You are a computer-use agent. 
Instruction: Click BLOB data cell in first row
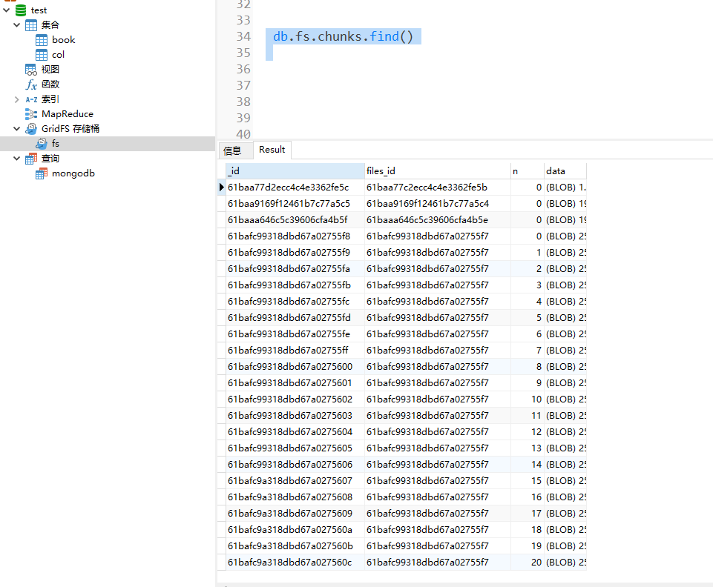(x=565, y=188)
